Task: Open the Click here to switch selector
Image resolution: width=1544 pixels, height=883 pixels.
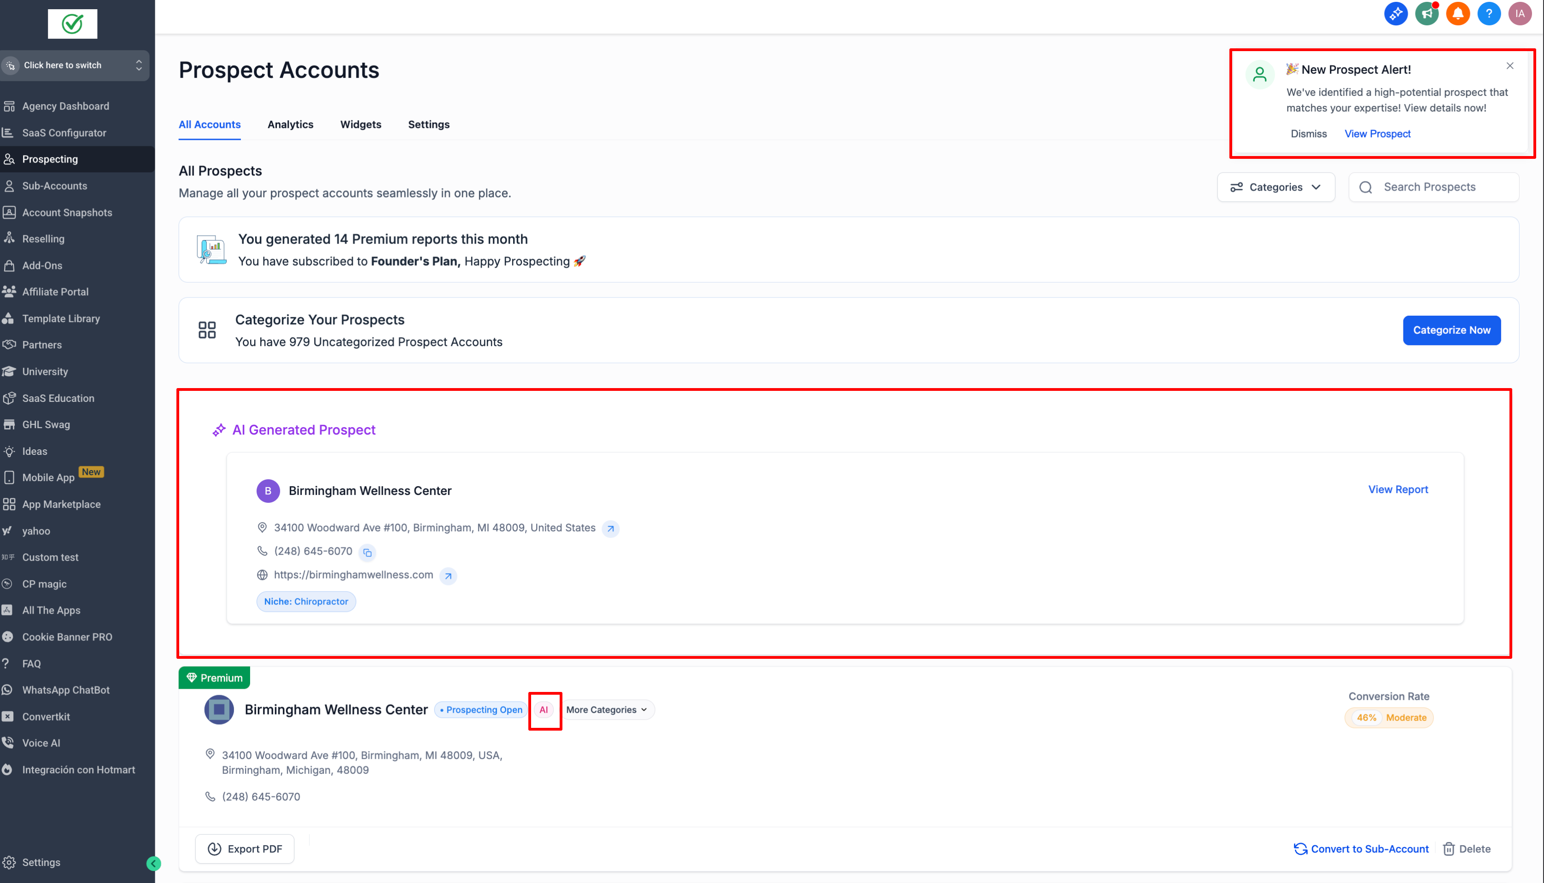Action: [x=75, y=65]
